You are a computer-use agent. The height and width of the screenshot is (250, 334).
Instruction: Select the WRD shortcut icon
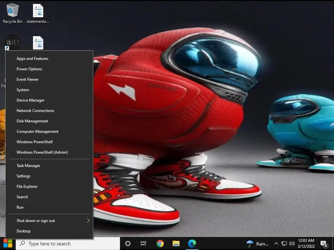13,43
